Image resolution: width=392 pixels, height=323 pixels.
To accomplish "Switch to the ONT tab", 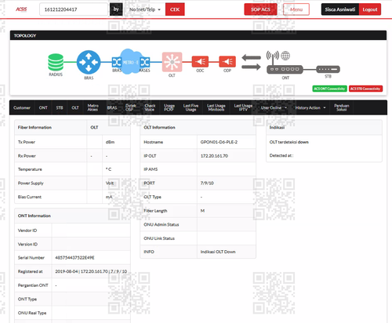I will (x=43, y=107).
